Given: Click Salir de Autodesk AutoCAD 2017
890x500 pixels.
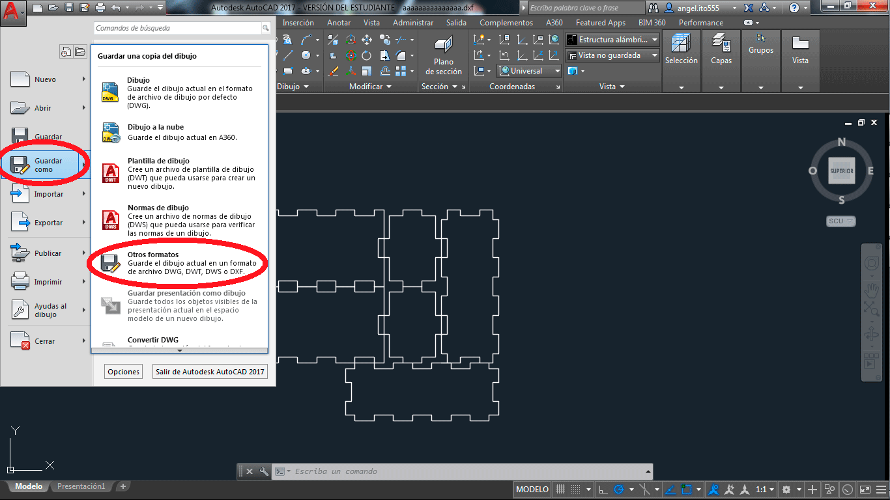Looking at the screenshot, I should tap(210, 372).
